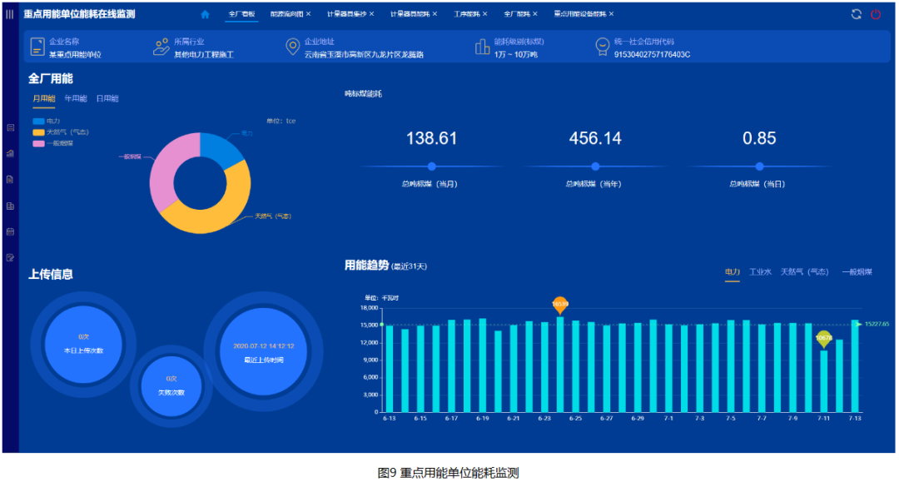This screenshot has width=899, height=482.
Task: Open the sidebar building icon
Action: tap(10, 206)
